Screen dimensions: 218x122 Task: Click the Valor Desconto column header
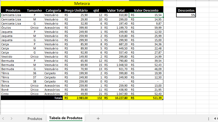tap(146, 11)
